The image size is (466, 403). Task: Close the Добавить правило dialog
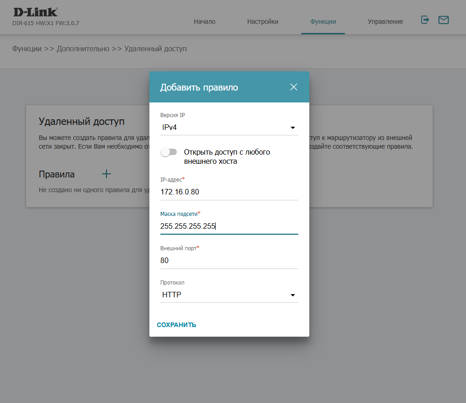tap(294, 87)
